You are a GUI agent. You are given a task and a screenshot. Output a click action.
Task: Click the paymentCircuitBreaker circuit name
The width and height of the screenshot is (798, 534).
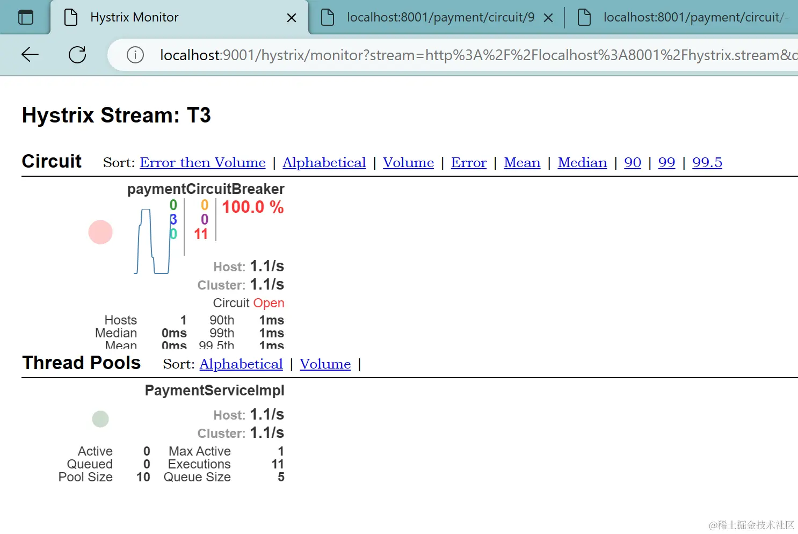[x=206, y=189]
